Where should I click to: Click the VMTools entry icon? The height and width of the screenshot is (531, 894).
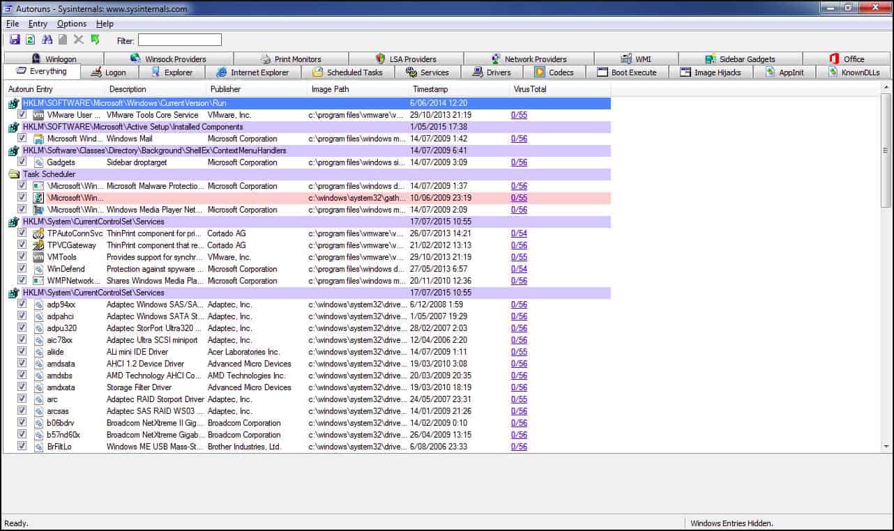coord(38,257)
